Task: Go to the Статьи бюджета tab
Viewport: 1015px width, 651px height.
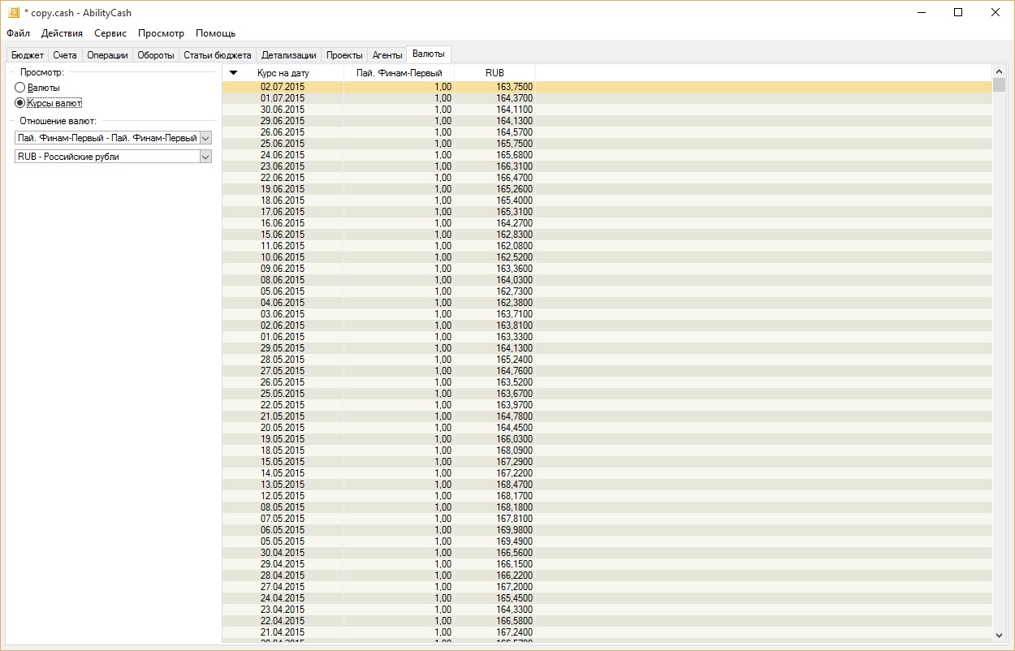Action: point(217,55)
